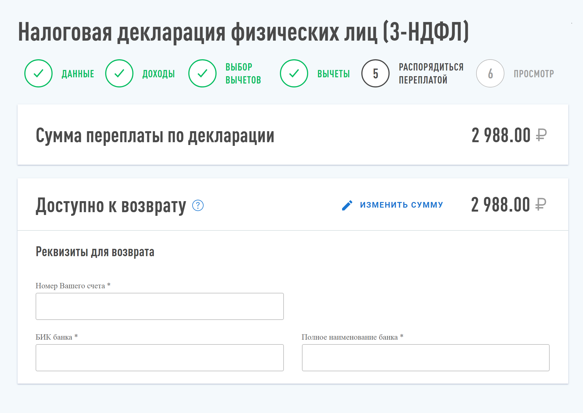583x413 pixels.
Task: Focus the БИК банка input field
Action: pyautogui.click(x=160, y=358)
